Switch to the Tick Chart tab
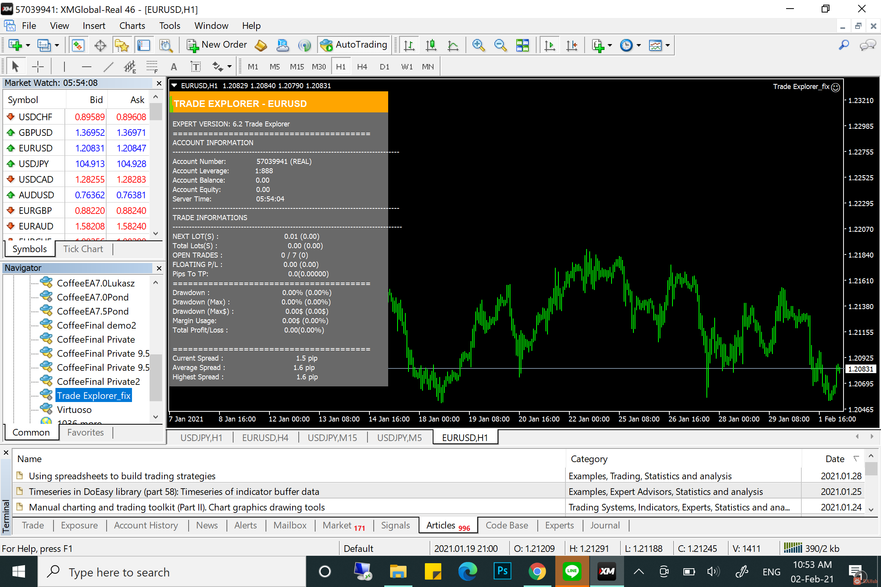 click(x=83, y=249)
